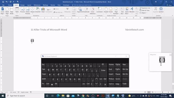This screenshot has width=174, height=98.
Task: Open the Page Number dropdown
Action: coord(116,11)
